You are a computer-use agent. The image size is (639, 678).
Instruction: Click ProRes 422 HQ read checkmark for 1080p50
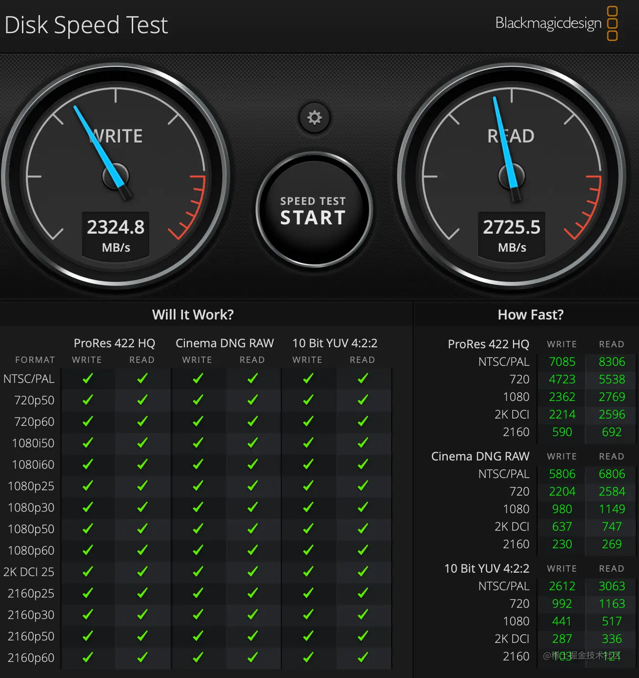[x=142, y=529]
